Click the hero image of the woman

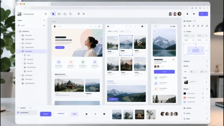[77, 43]
